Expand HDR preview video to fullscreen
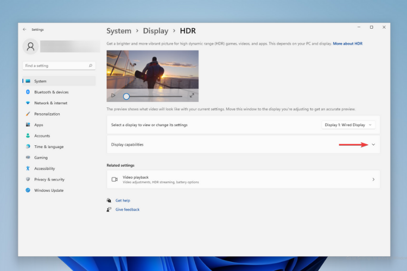The width and height of the screenshot is (407, 271). [x=192, y=95]
